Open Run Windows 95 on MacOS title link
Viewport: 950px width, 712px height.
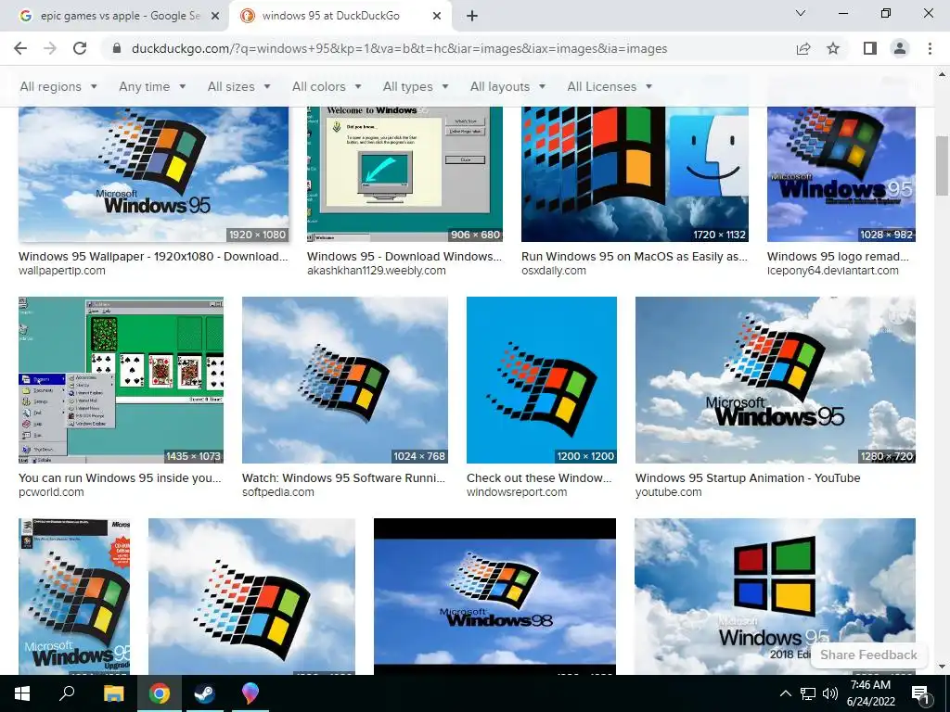click(x=635, y=256)
